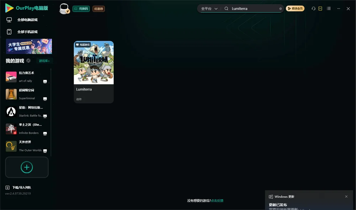Open the customer service headset icon
This screenshot has height=210, width=356.
pos(313,9)
